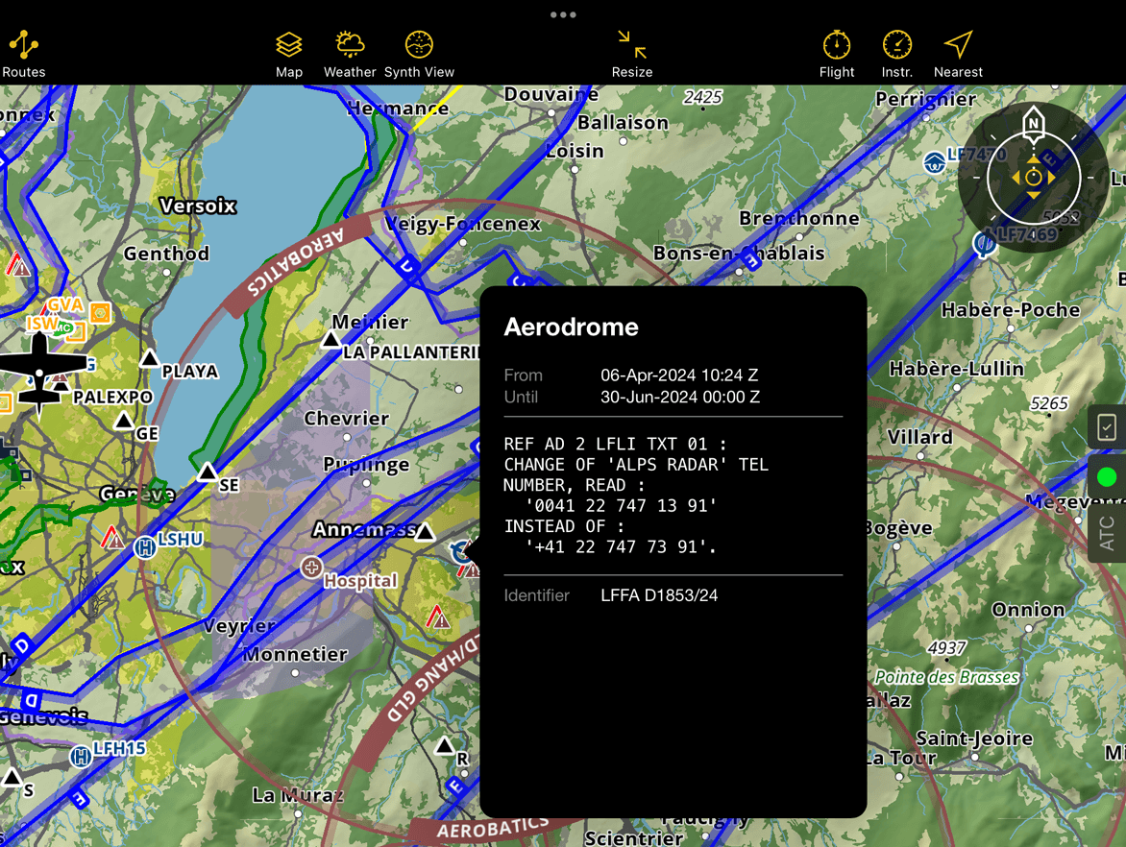
Task: Select the LF7470 parachute site icon
Action: coord(934,163)
